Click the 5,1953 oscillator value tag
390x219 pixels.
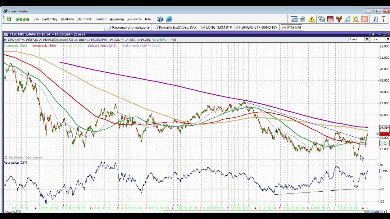[384, 171]
